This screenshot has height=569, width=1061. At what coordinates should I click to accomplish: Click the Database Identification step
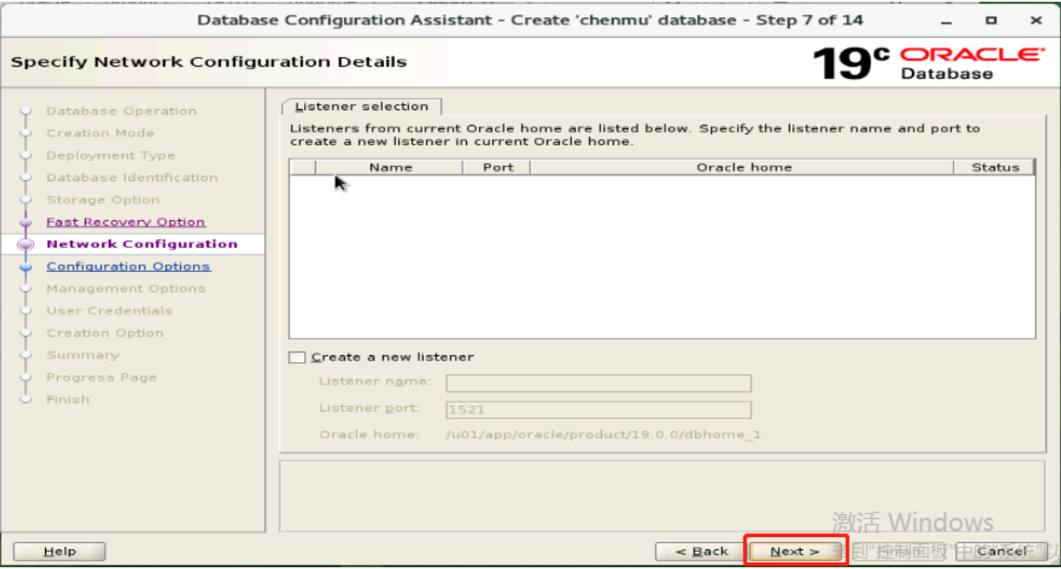pos(132,177)
